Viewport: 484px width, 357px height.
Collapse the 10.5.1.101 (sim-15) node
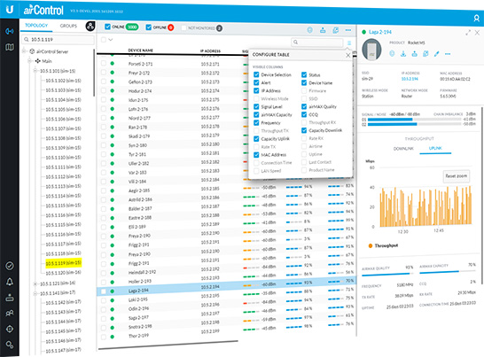point(35,71)
